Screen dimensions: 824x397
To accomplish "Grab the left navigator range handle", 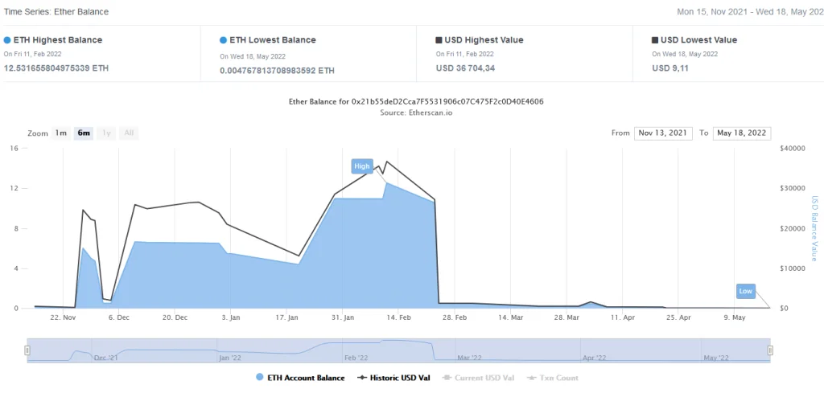I will pyautogui.click(x=28, y=350).
